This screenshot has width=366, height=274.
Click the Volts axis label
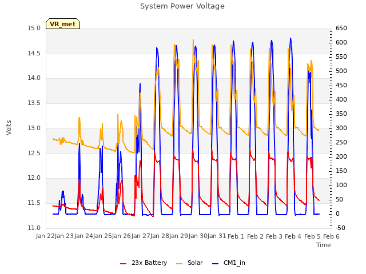pyautogui.click(x=9, y=128)
